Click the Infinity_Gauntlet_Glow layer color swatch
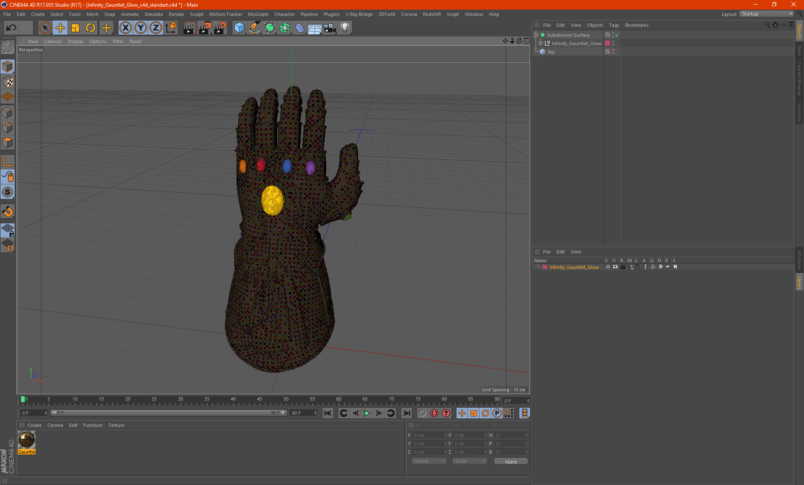 click(545, 267)
